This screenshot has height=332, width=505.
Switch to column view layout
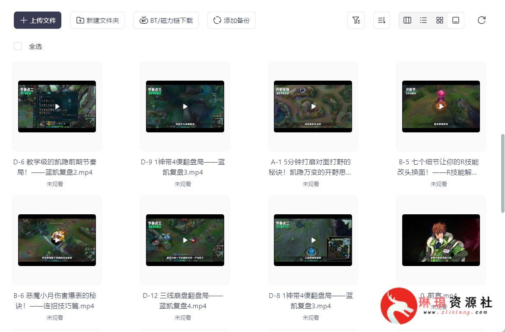(x=407, y=20)
